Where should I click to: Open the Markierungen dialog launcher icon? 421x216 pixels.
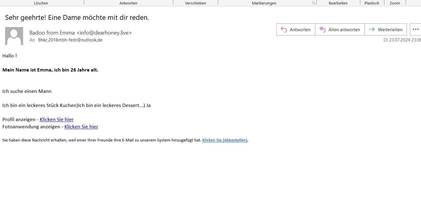coord(313,3)
